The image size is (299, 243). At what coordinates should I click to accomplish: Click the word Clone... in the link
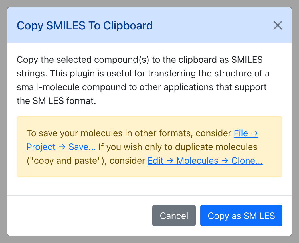pyautogui.click(x=247, y=161)
